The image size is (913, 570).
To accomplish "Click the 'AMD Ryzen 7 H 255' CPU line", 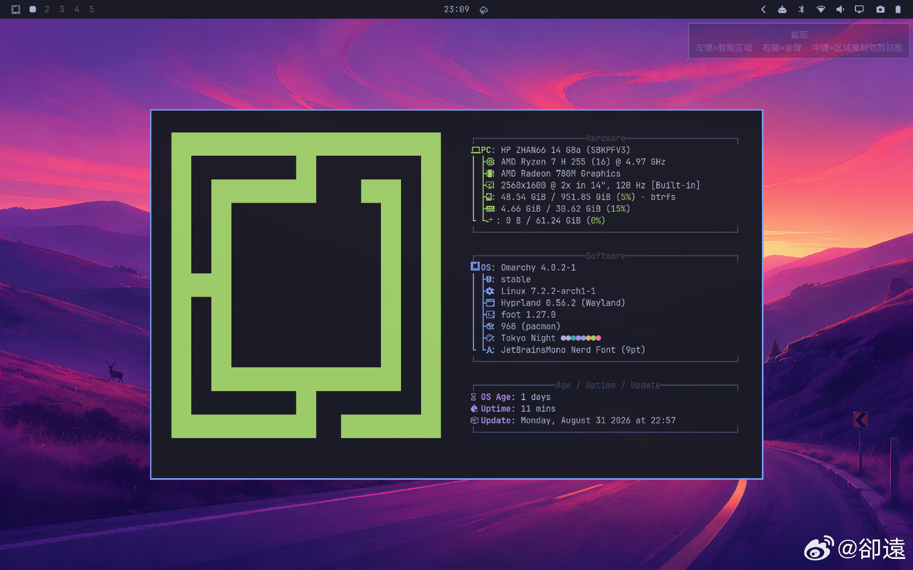I will (575, 162).
